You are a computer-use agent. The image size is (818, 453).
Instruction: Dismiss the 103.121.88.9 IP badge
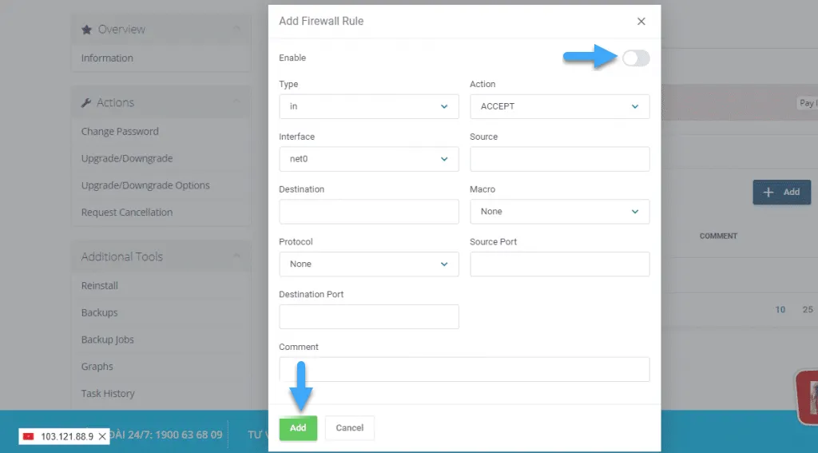[102, 436]
